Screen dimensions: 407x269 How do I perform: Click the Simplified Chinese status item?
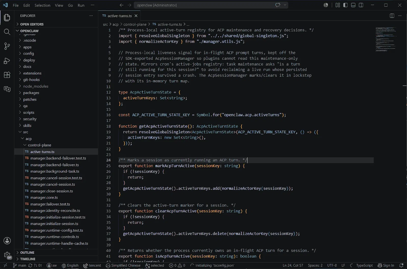pos(123,265)
